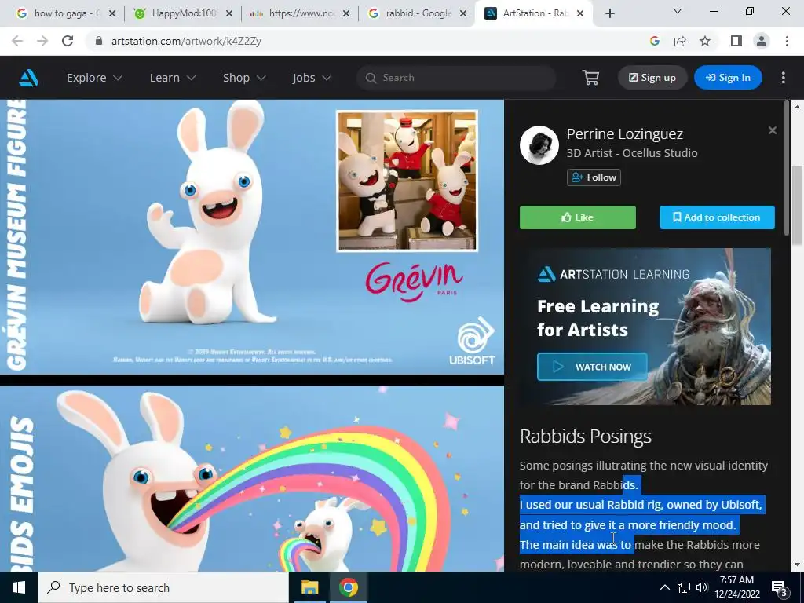The image size is (804, 603).
Task: Focus the ArtStation Search field
Action: coord(456,78)
